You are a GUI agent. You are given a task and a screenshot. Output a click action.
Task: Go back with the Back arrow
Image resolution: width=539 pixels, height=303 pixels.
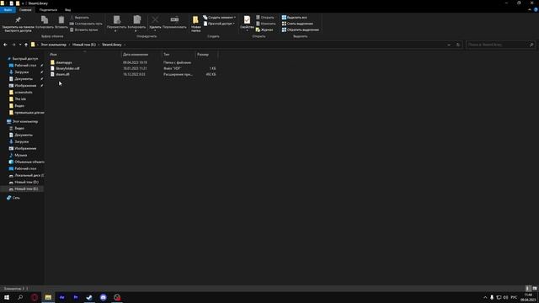[5, 45]
